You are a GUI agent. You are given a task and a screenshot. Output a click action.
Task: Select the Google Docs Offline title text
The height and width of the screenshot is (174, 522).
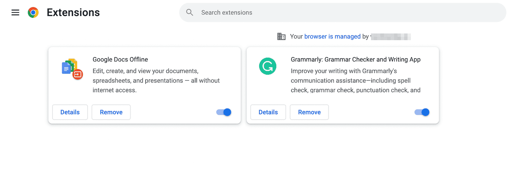120,59
